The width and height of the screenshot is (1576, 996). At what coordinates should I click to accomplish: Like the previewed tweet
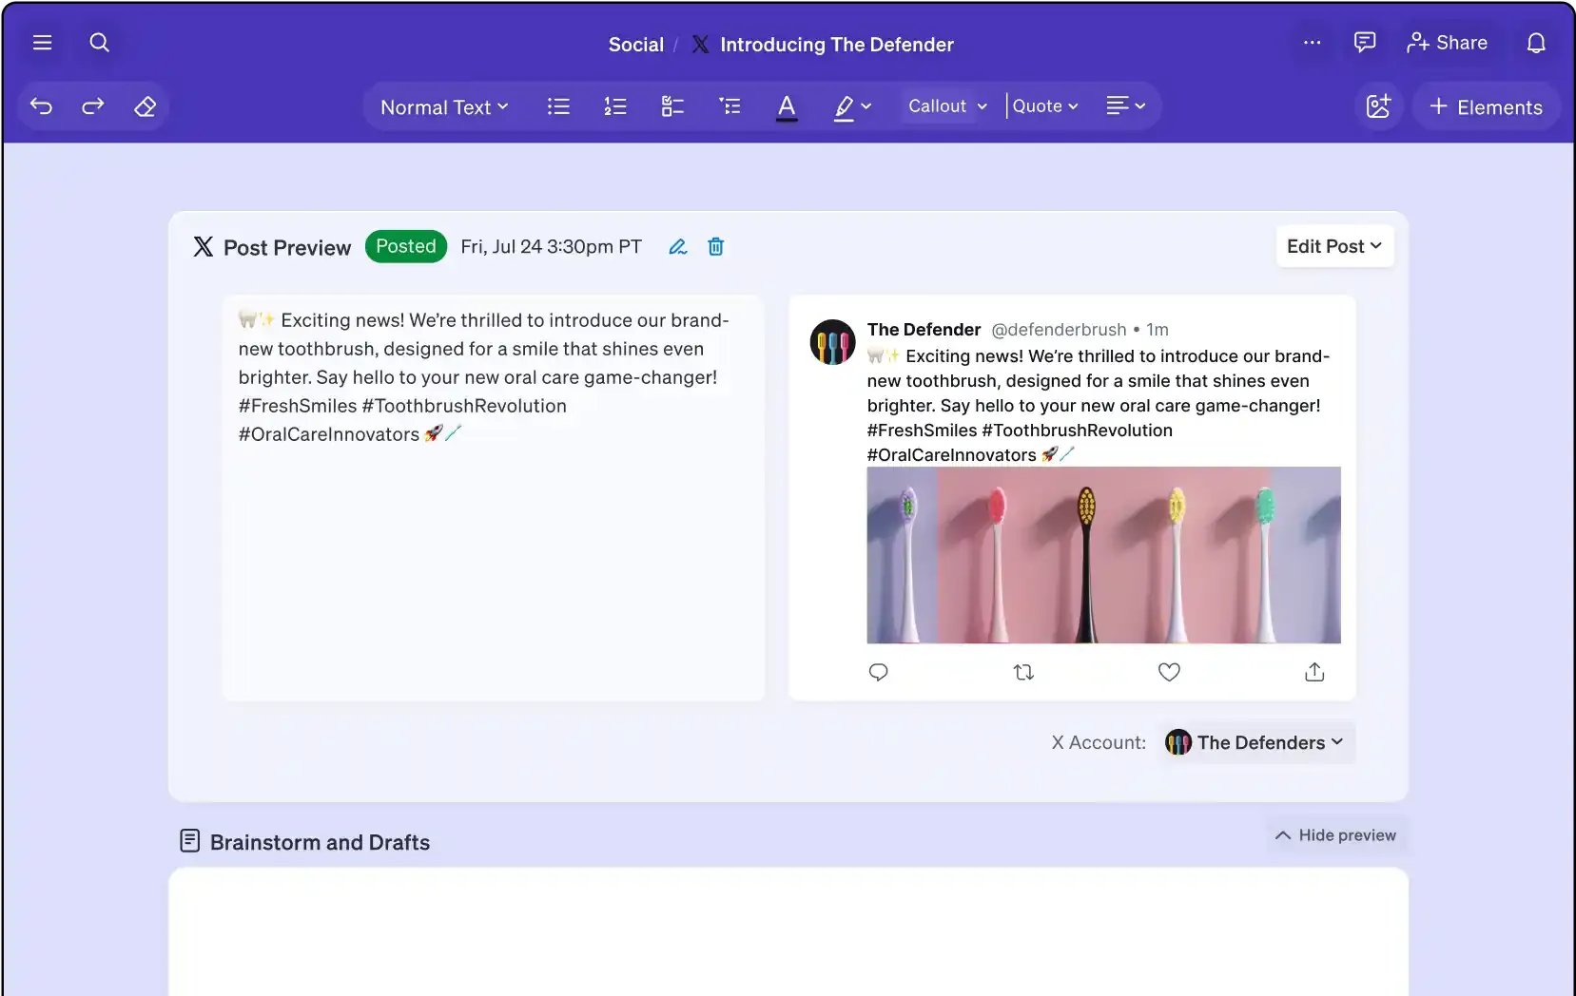(1169, 672)
